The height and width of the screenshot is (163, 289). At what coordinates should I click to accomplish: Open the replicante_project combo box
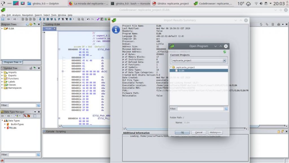[199, 61]
